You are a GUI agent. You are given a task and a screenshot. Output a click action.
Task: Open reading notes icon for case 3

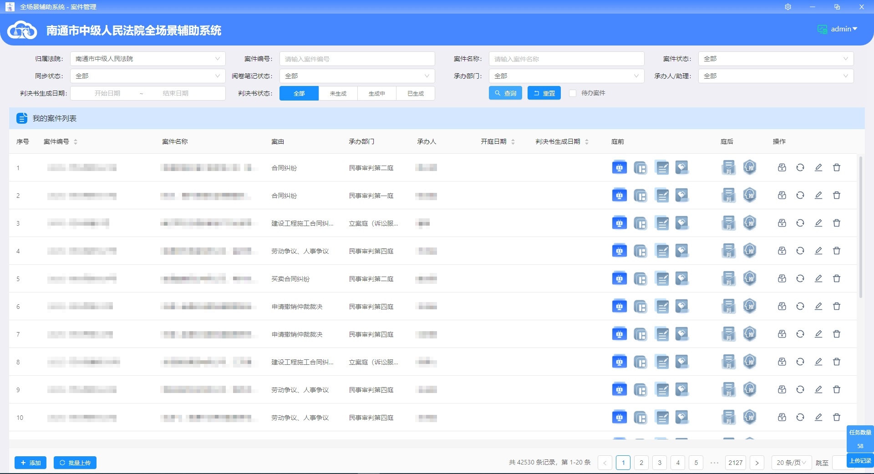click(x=662, y=223)
